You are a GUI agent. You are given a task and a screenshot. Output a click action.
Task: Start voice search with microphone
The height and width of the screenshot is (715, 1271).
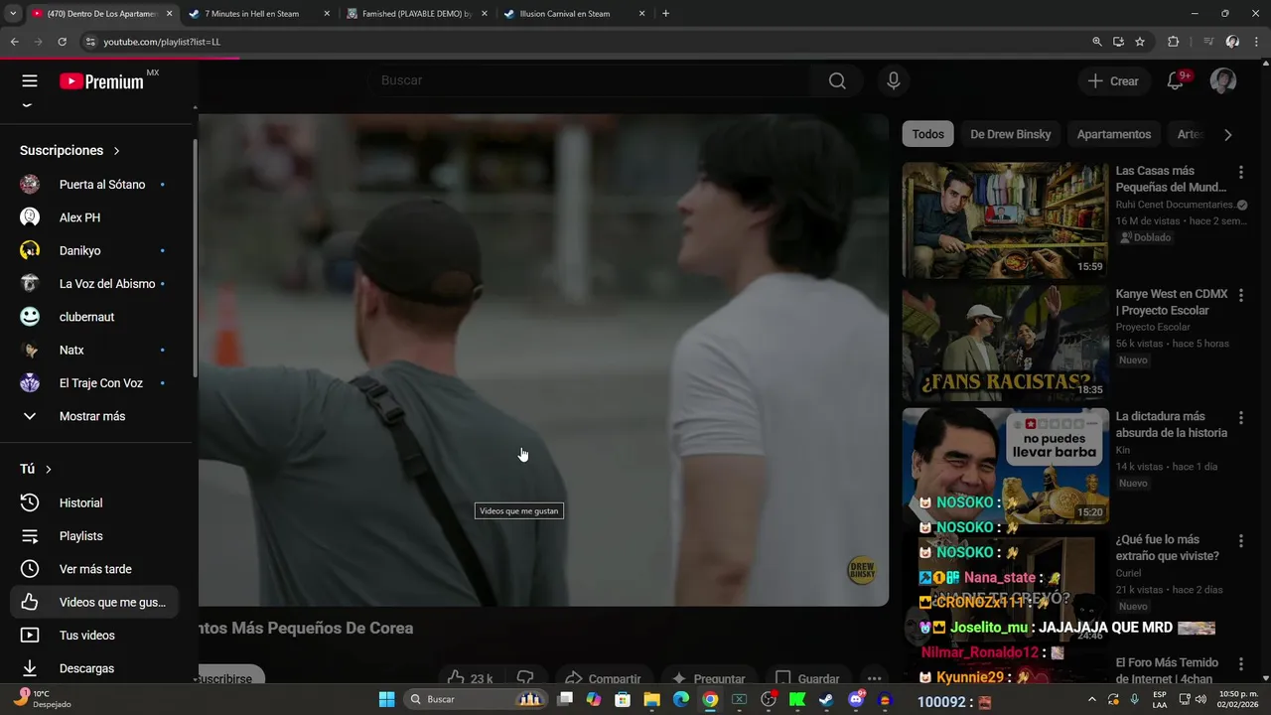[894, 81]
